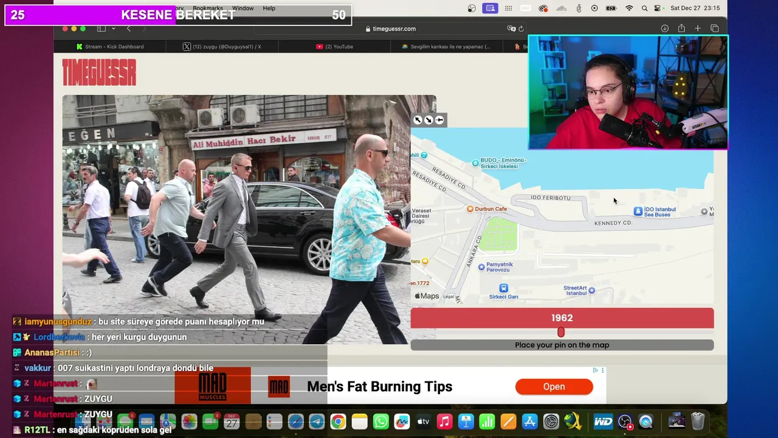
Task: Open Telegram from the Dock
Action: (x=317, y=422)
